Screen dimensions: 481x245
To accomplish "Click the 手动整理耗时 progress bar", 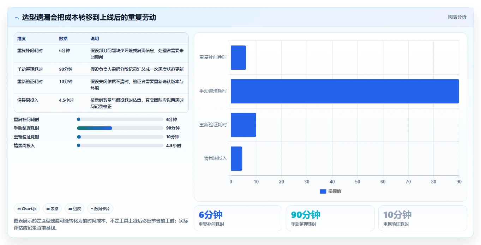I will pos(120,128).
